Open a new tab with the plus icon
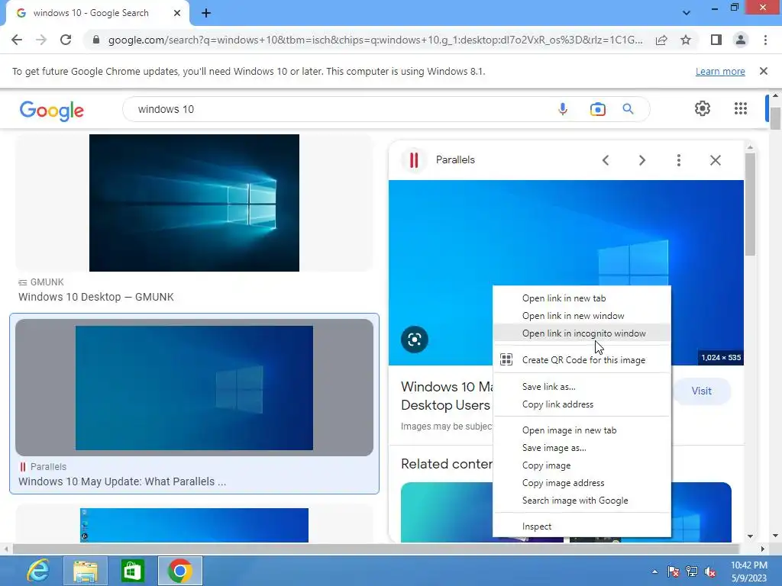The width and height of the screenshot is (782, 586). [x=206, y=14]
